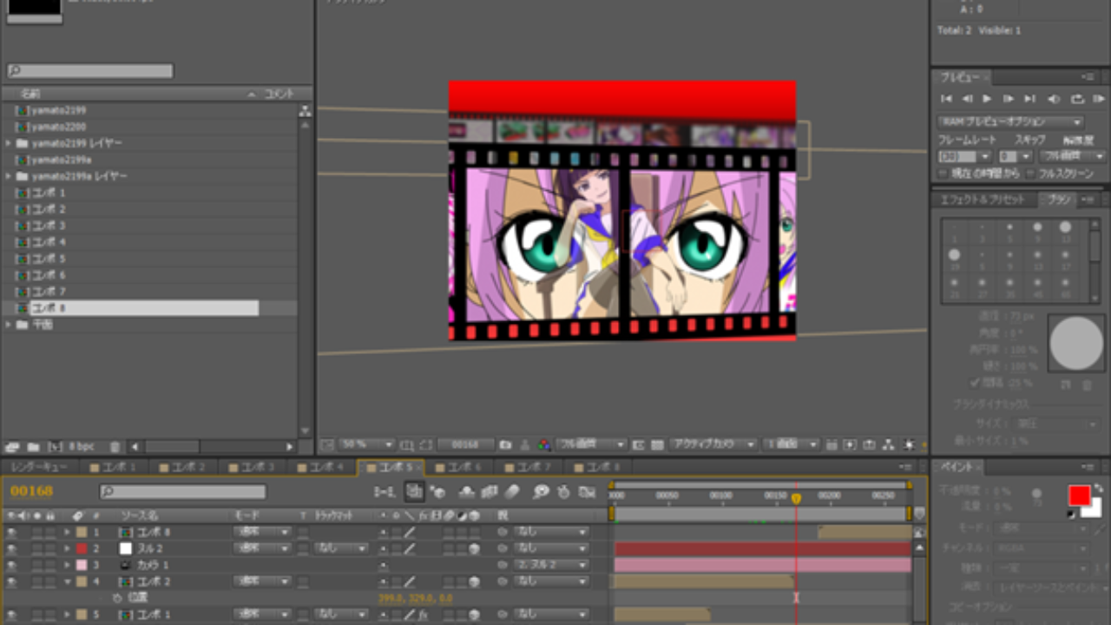
Task: Switch to the エンボ 2 timeline tab
Action: 182,467
